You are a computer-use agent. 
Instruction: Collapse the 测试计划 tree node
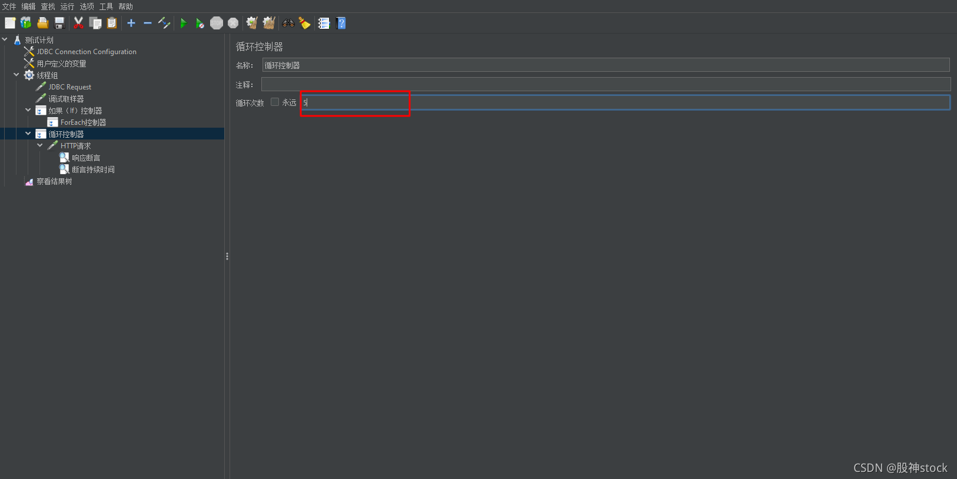pyautogui.click(x=5, y=39)
